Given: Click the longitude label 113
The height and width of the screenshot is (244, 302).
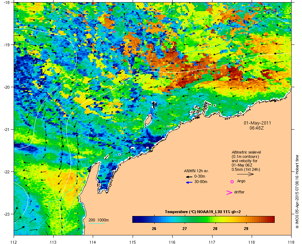Looking at the screenshot, I should click(x=53, y=242).
